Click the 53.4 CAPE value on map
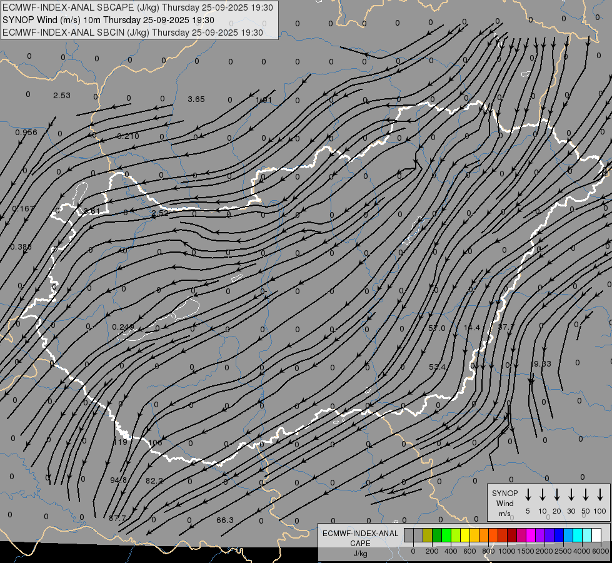The width and height of the screenshot is (612, 563). (437, 367)
